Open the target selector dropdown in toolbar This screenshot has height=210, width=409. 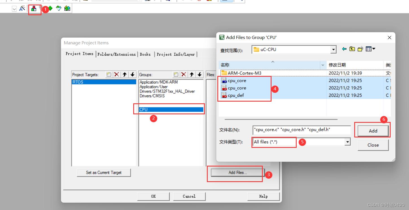point(14,9)
